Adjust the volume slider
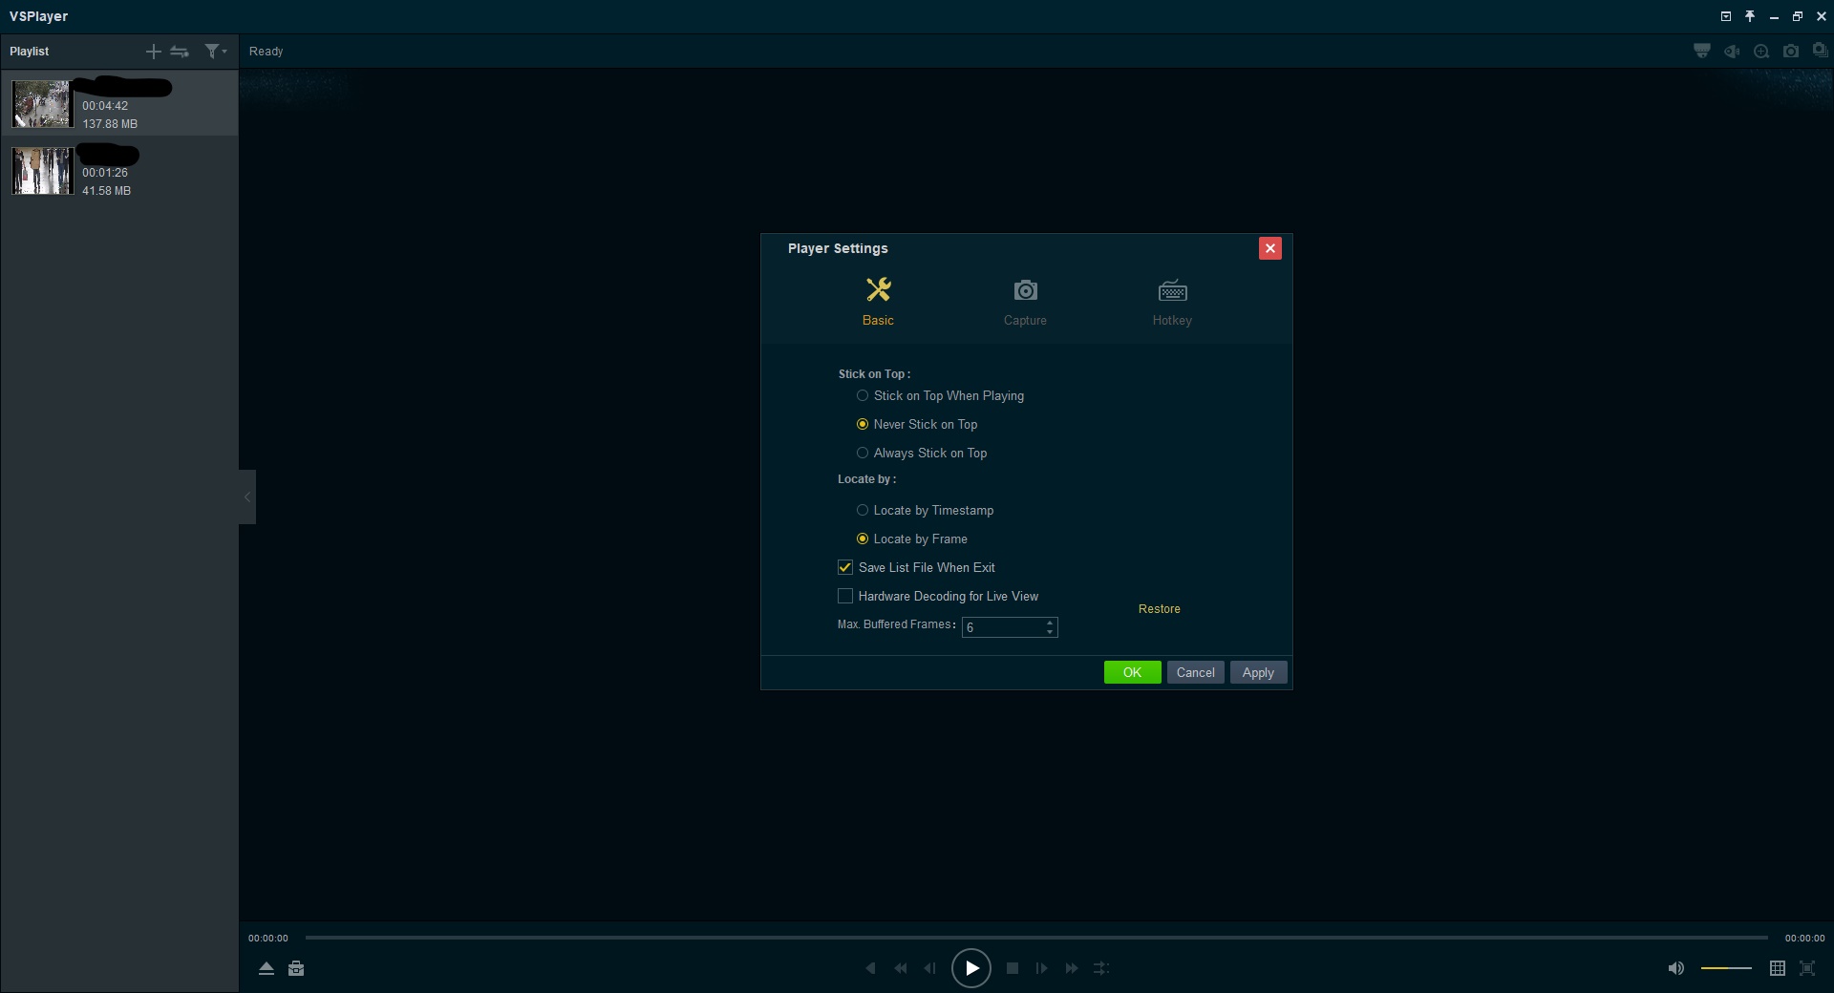Screen dimensions: 1834x993 [x=1726, y=968]
